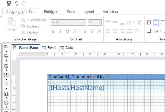Open the Ausgangsposition ribbon tab
The height and width of the screenshot is (112, 165).
click(x=21, y=12)
